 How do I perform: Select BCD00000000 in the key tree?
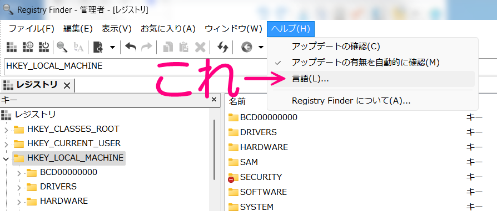68,172
